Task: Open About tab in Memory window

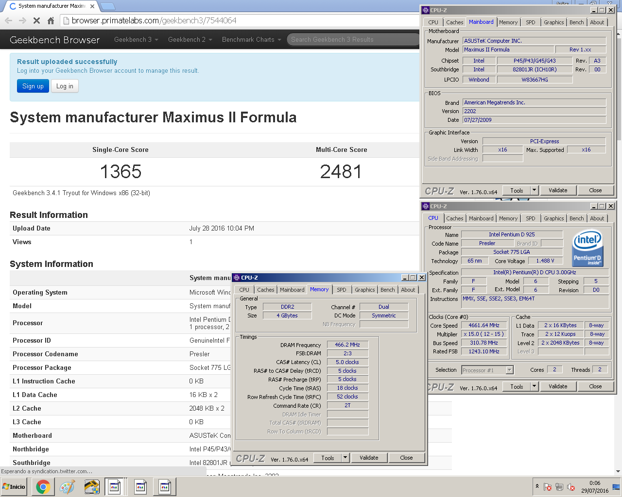Action: click(x=408, y=290)
